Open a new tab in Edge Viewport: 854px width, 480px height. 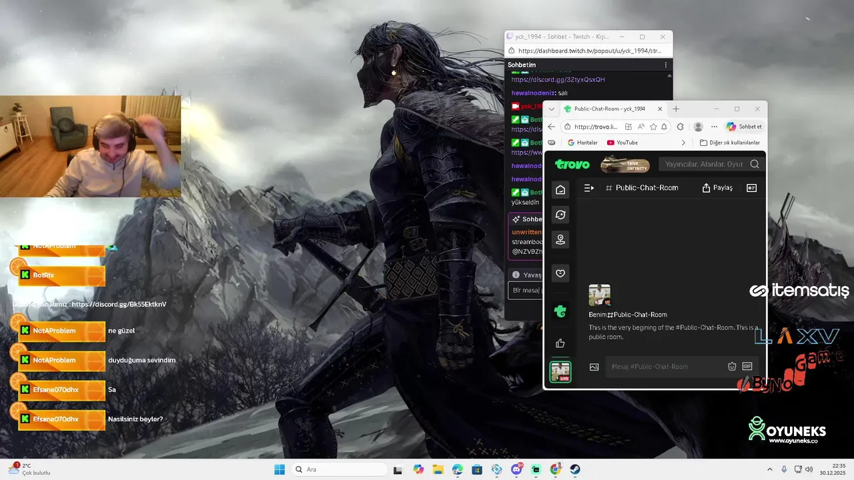[x=676, y=109]
